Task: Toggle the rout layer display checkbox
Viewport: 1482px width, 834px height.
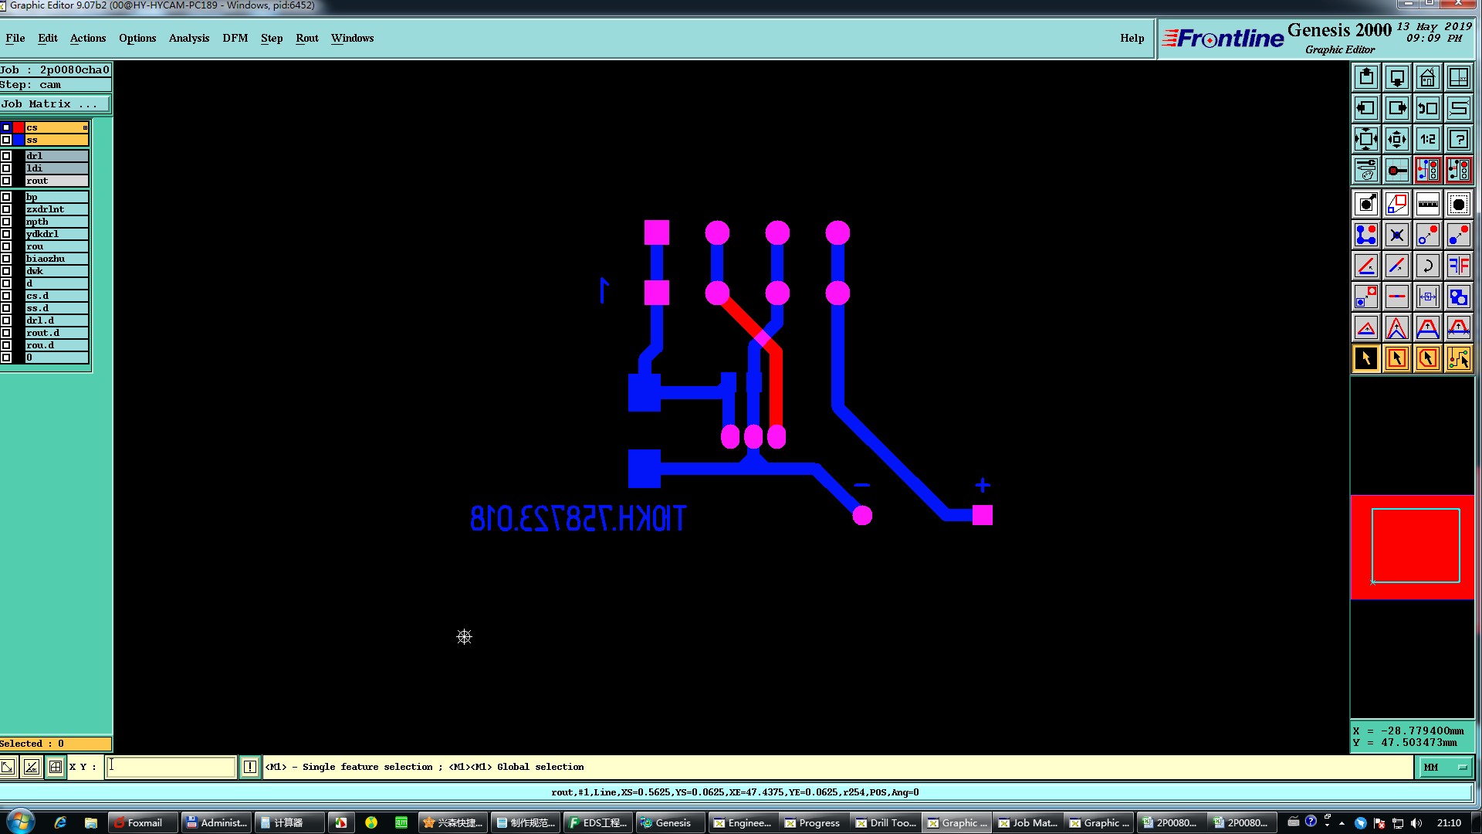Action: pos(6,181)
